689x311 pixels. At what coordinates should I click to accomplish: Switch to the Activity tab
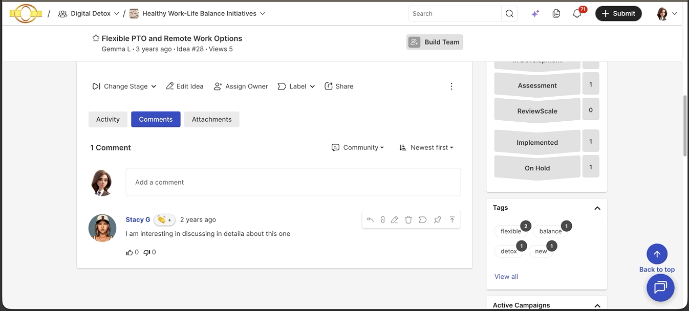(x=108, y=119)
